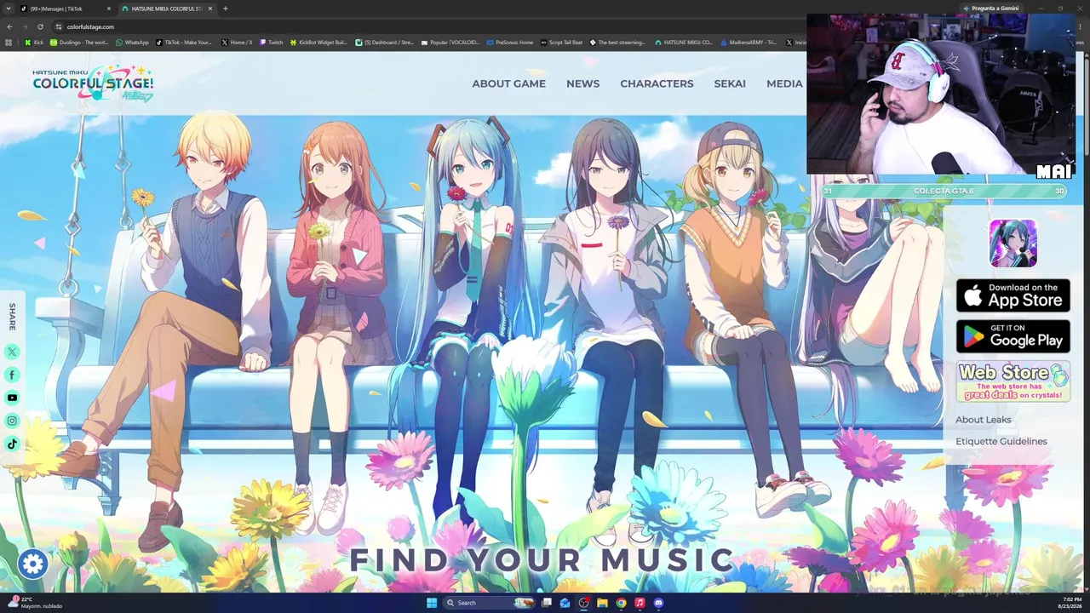Open the blue gear settings button
The image size is (1090, 613).
click(33, 563)
